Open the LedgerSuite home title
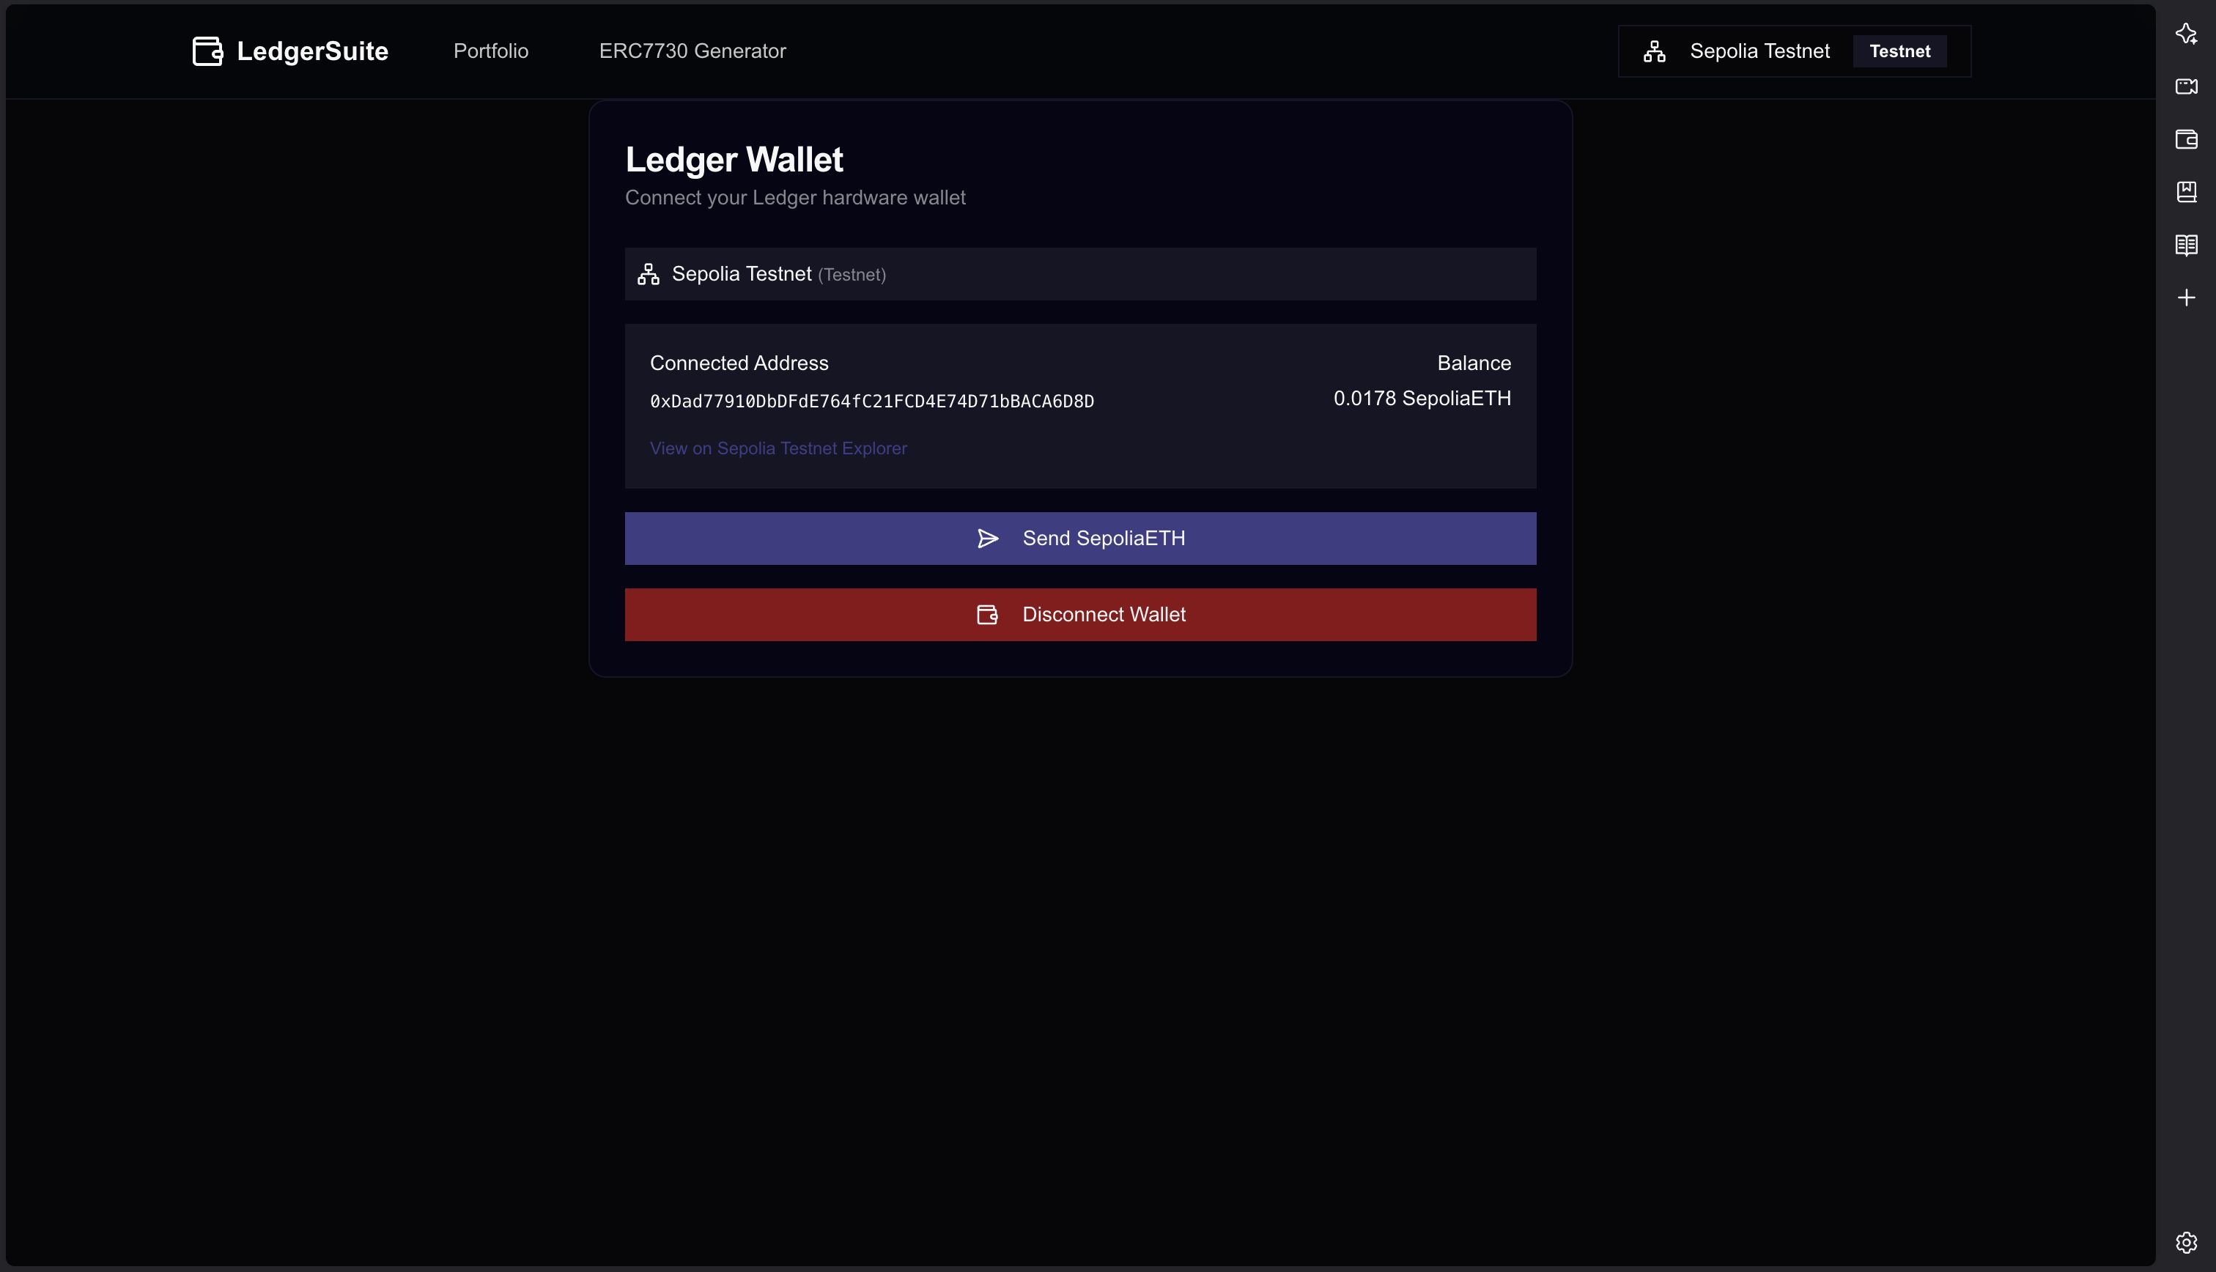 pos(312,51)
